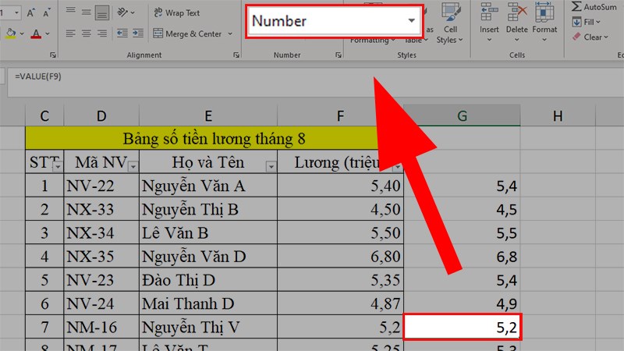Select cell 'Đào Thị D'
Viewport: 624px width, 351px height.
click(x=208, y=280)
